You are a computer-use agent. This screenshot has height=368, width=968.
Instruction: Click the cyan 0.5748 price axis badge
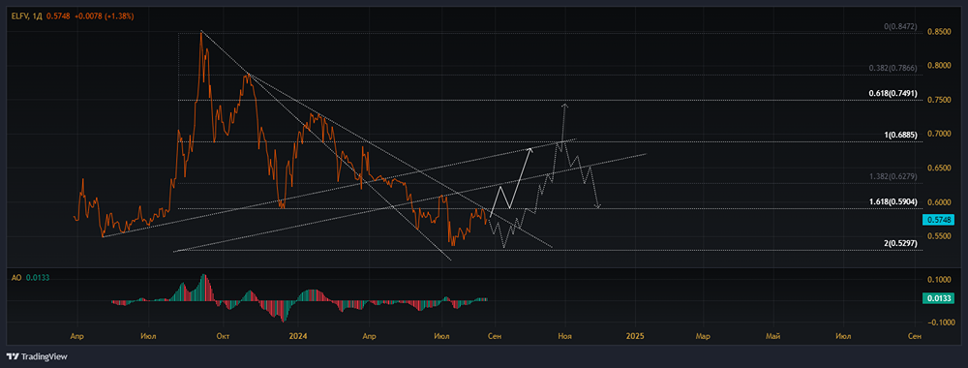(x=938, y=220)
